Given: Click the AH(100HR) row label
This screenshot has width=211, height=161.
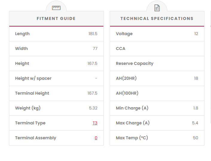Looking at the screenshot, I should [127, 93].
